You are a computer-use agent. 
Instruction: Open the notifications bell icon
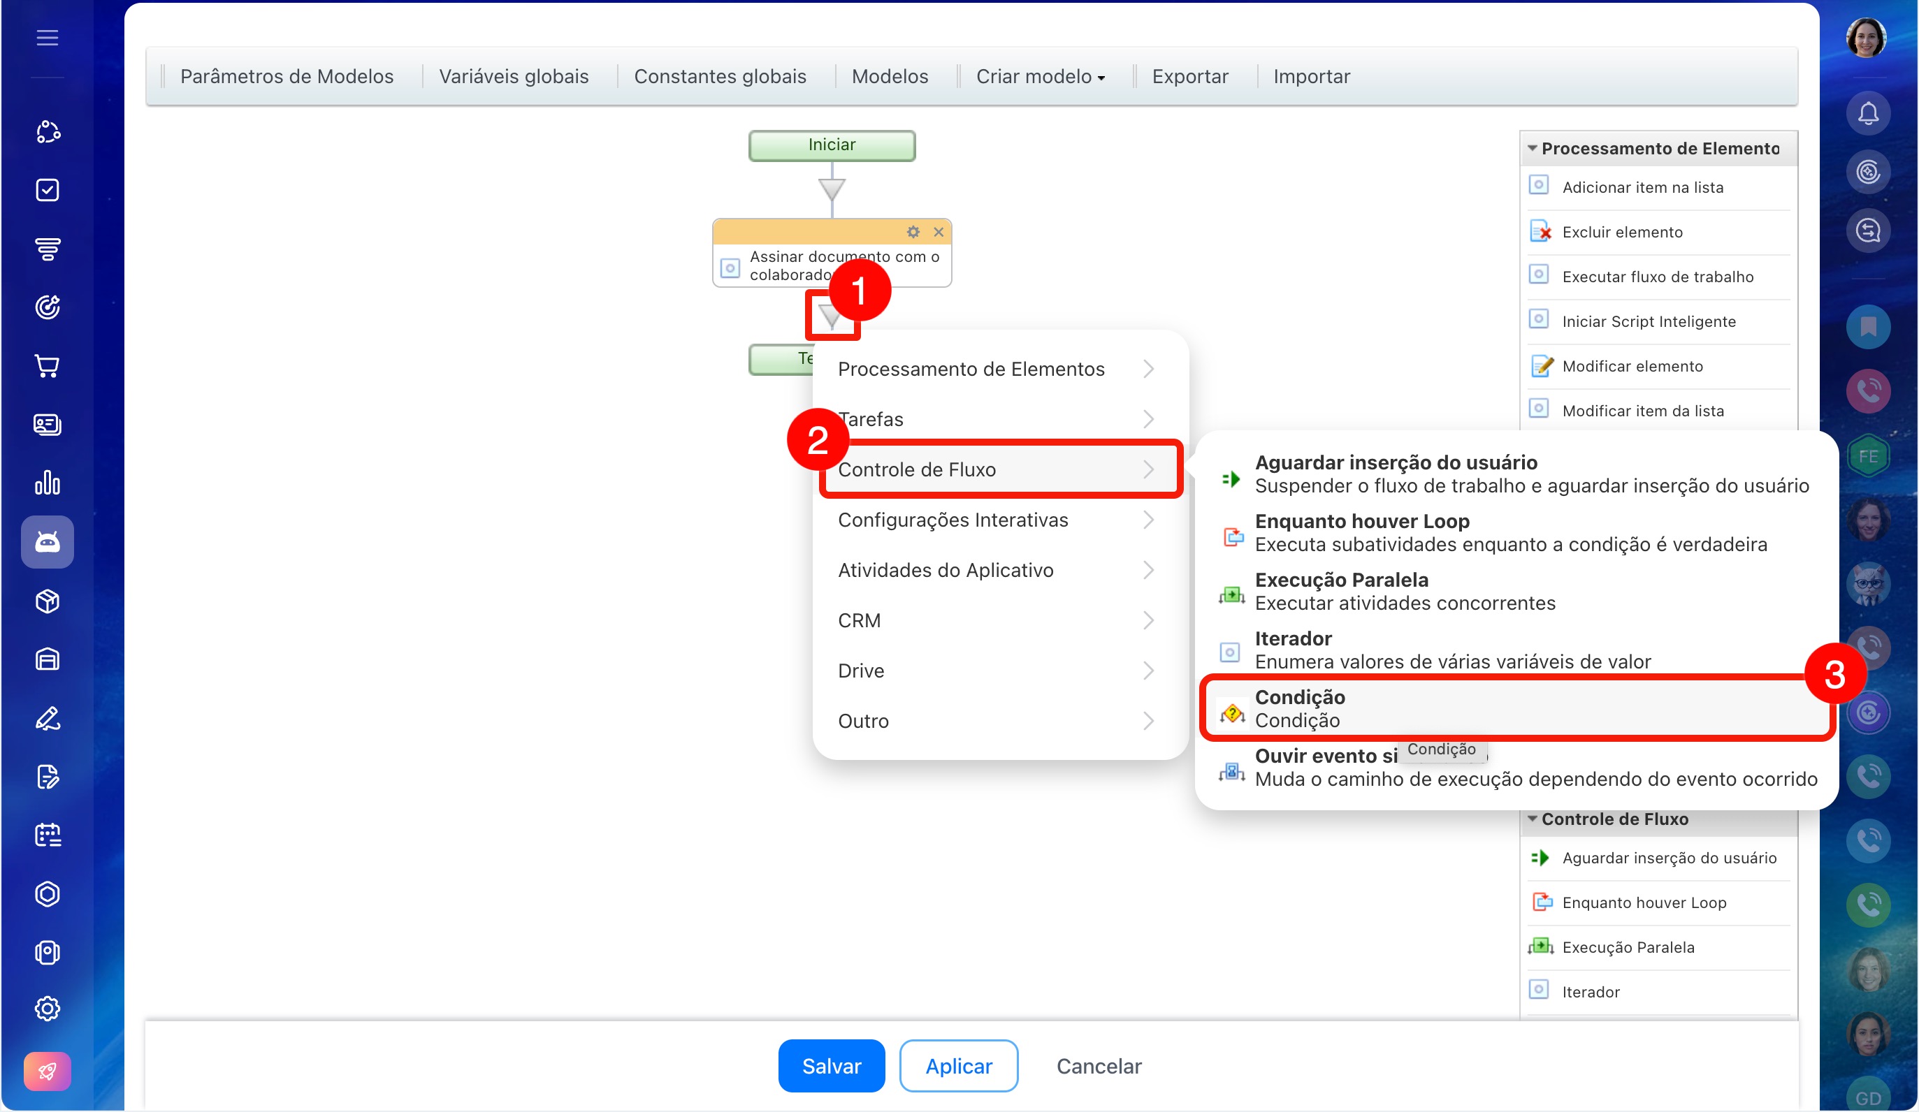(x=1867, y=114)
